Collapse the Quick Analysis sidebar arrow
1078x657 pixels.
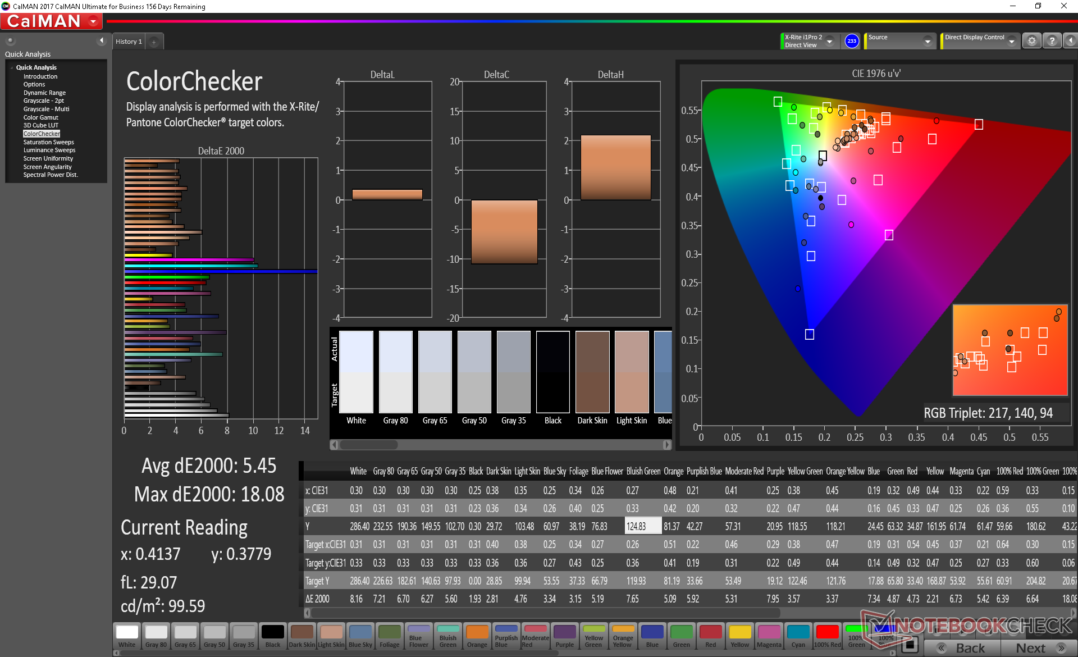pyautogui.click(x=102, y=40)
